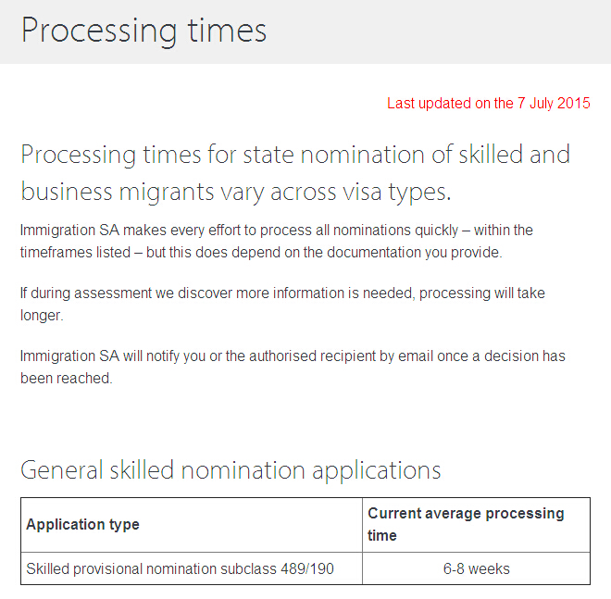Screen dimensions: 611x599
Task: Click the "General skilled nomination applications" heading
Action: (231, 469)
